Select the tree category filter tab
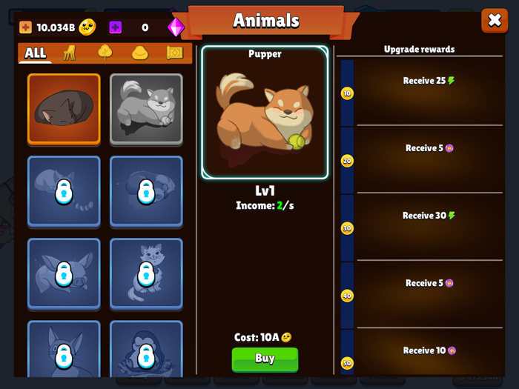Image resolution: width=519 pixels, height=389 pixels. (105, 53)
